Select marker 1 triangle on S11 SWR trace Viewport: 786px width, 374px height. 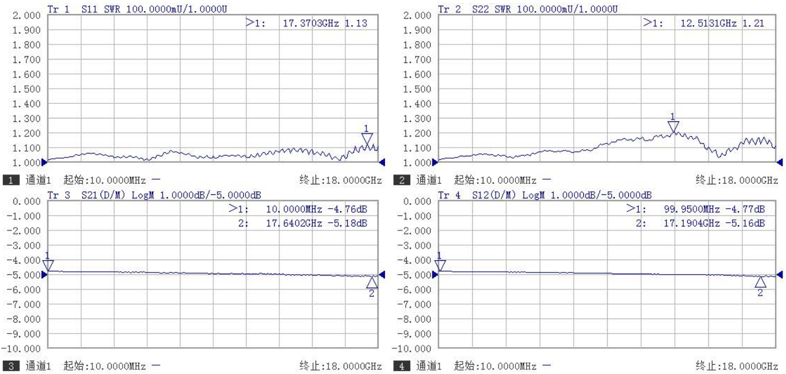[366, 139]
